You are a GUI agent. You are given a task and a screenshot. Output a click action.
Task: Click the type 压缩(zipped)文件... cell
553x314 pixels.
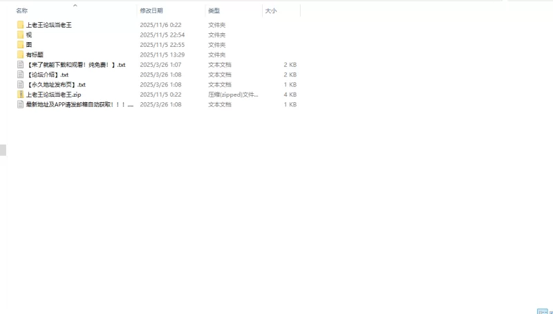(x=233, y=95)
